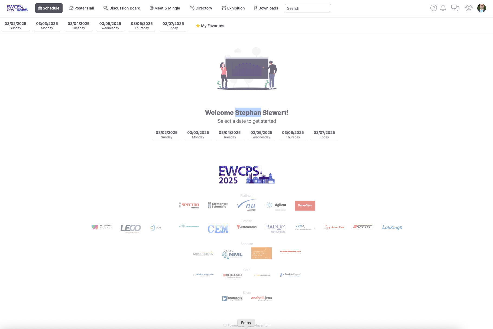Click inside the Search field
This screenshot has height=329, width=493.
pyautogui.click(x=308, y=8)
